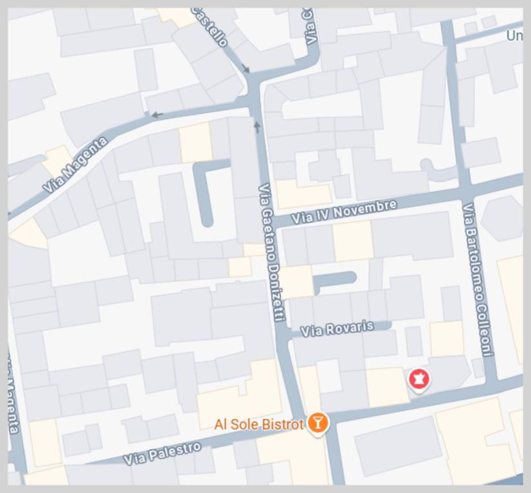
Task: Click the Via Gaetano Donizetti street label
Action: point(272,252)
